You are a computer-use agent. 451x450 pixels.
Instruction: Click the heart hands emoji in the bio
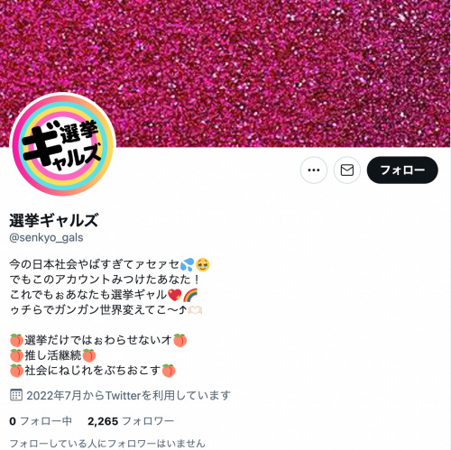pyautogui.click(x=195, y=310)
